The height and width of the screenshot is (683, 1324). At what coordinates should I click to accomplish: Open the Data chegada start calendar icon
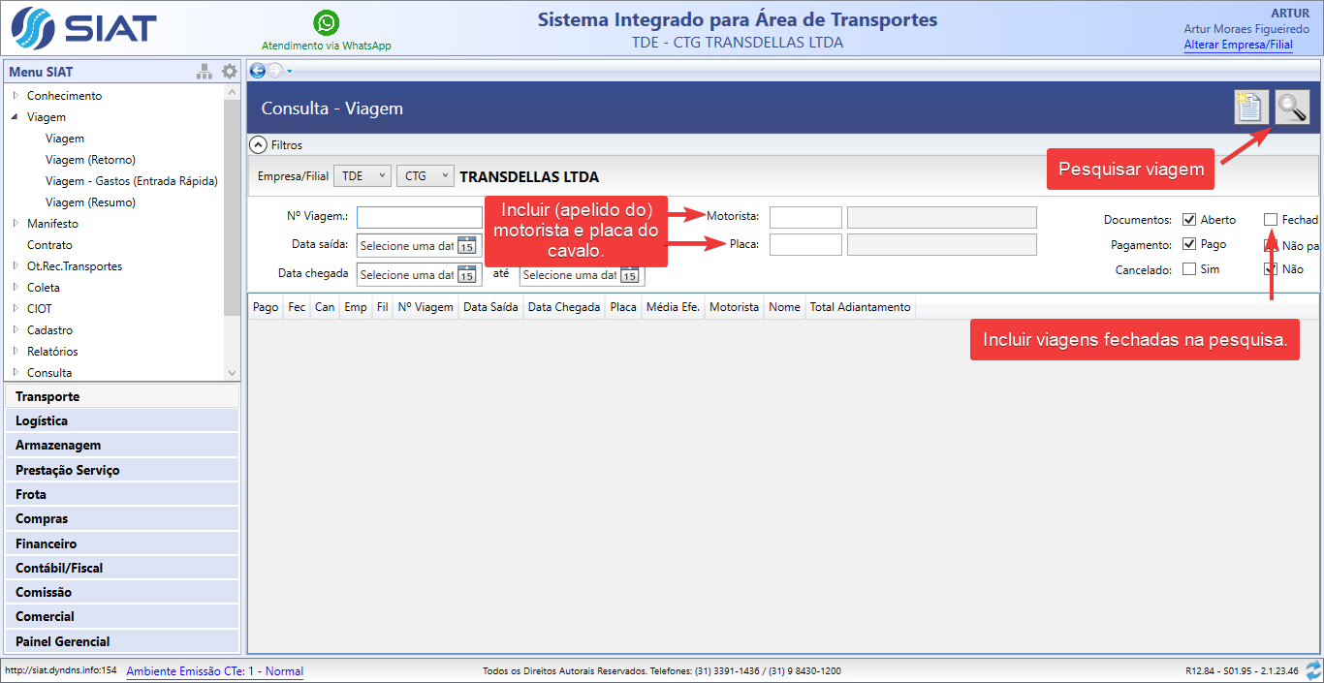(466, 275)
